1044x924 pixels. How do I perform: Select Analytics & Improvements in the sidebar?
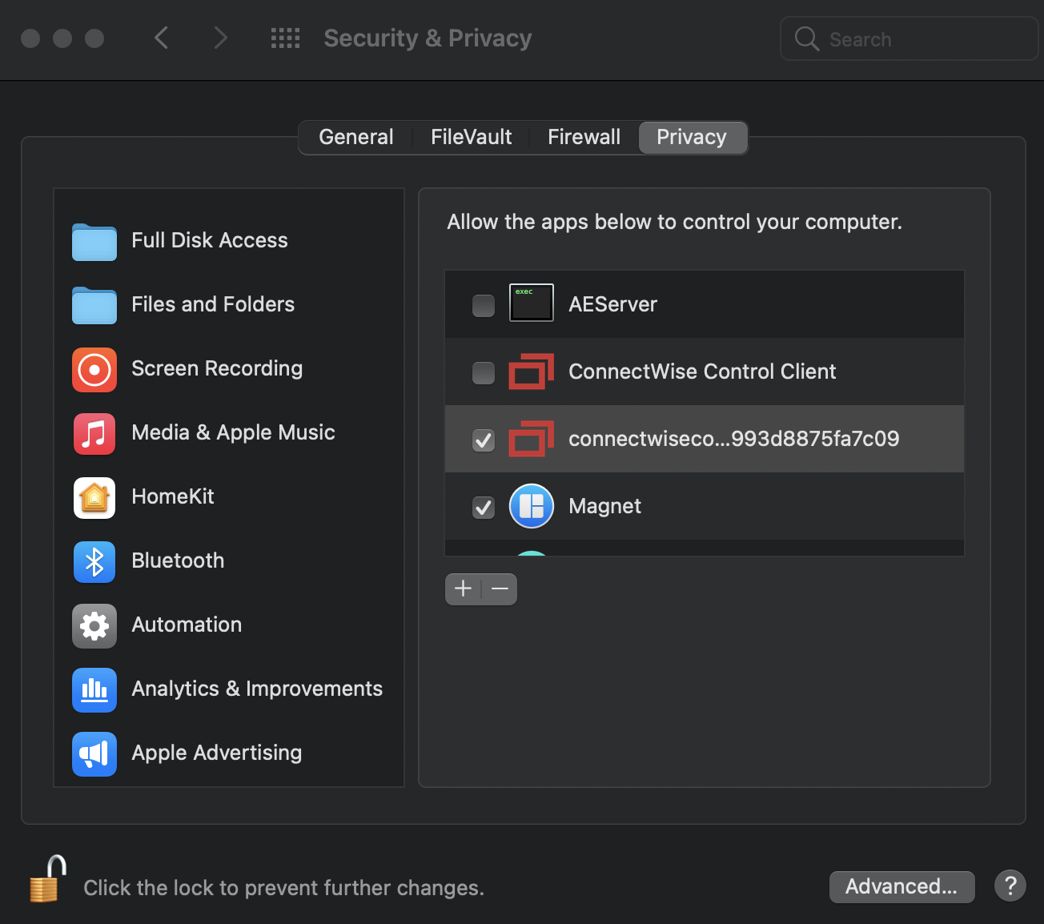click(x=229, y=689)
